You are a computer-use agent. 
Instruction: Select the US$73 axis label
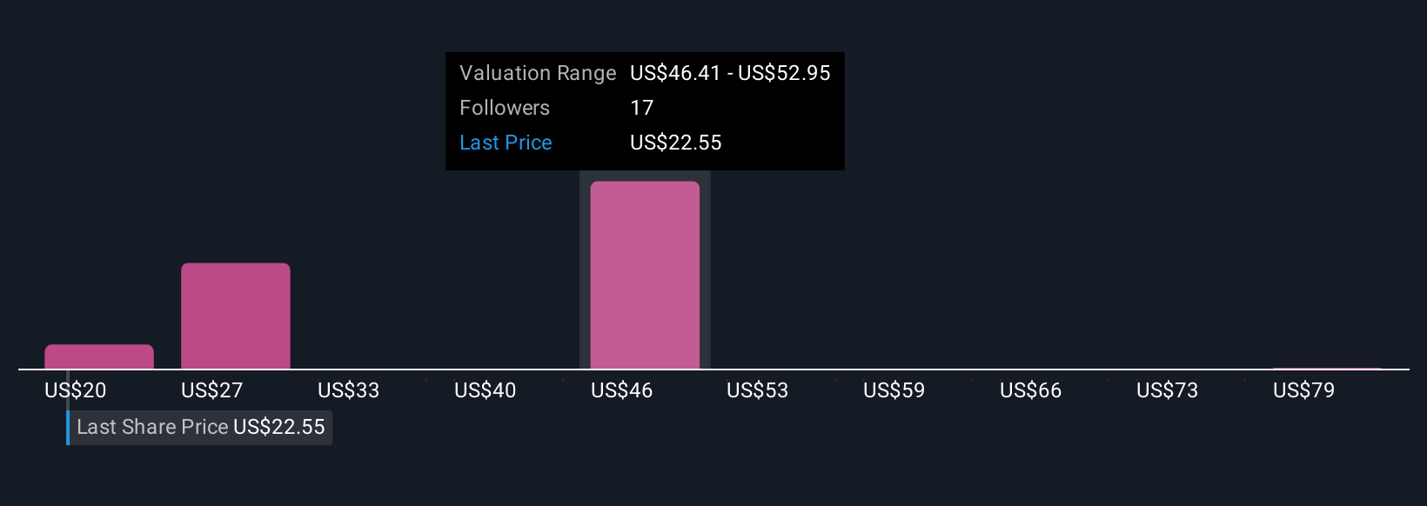click(x=1168, y=390)
